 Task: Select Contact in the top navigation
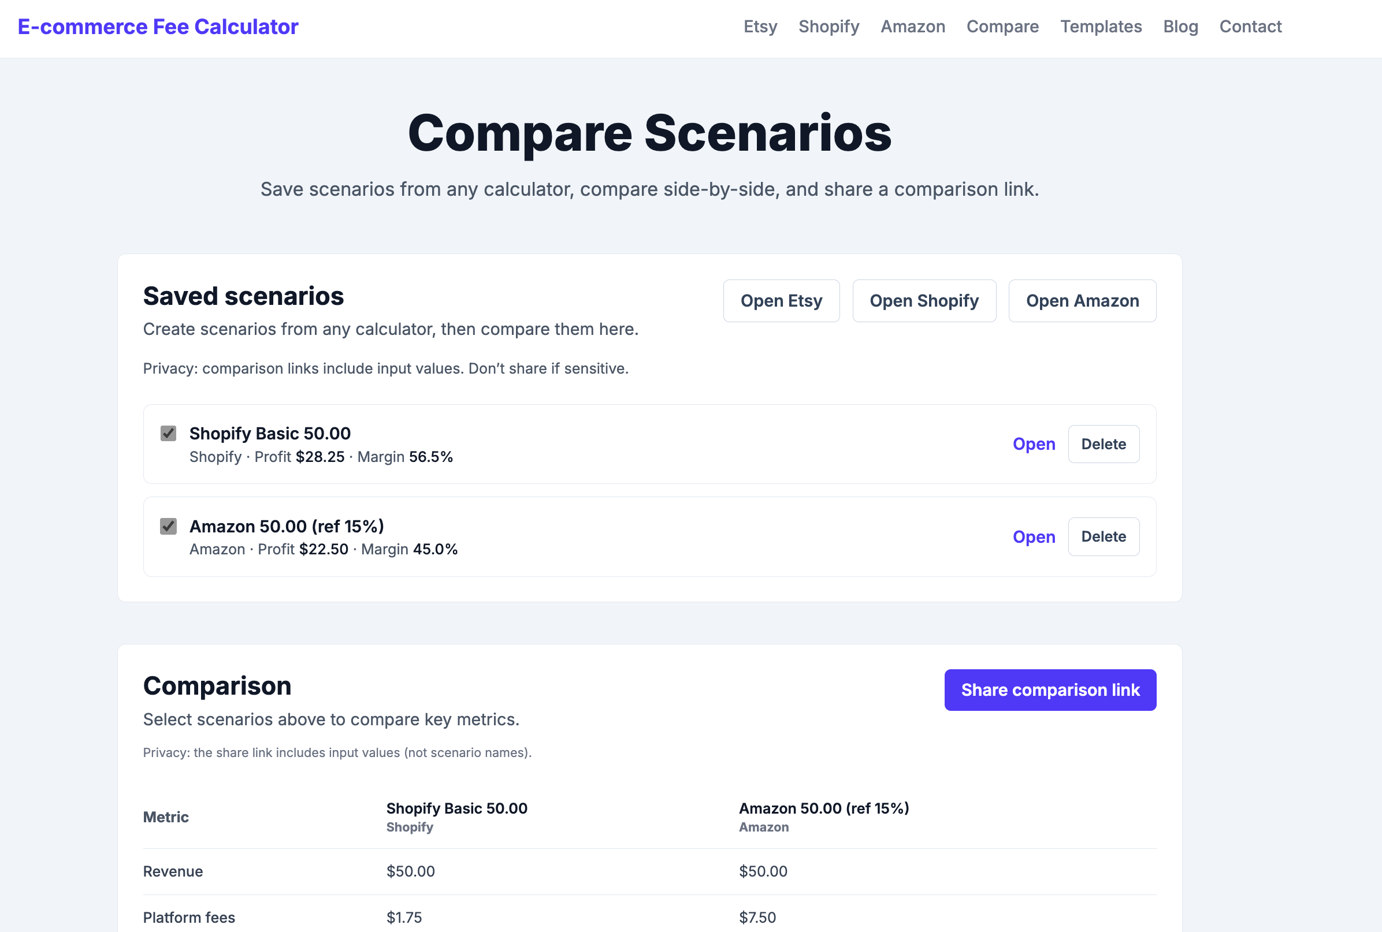tap(1250, 27)
